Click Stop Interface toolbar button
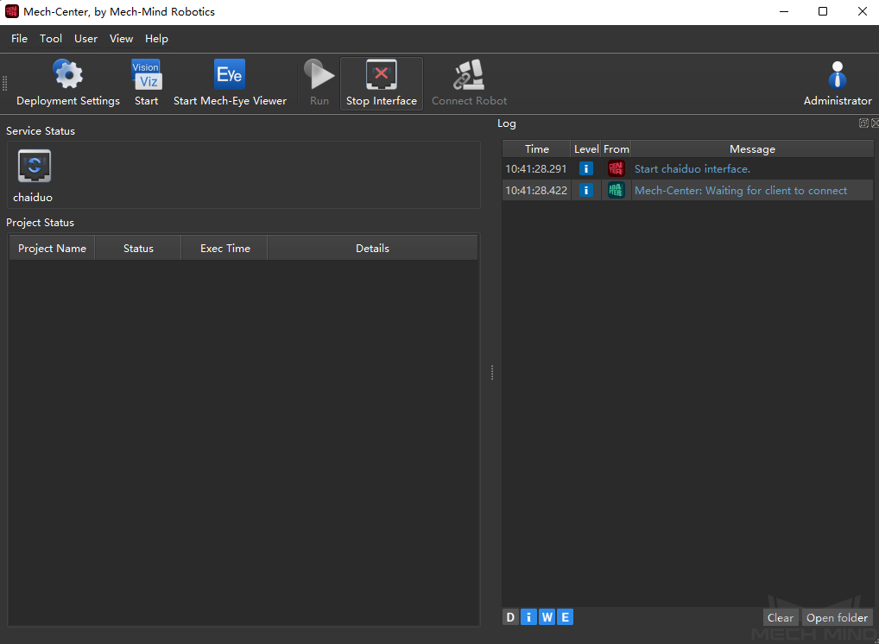This screenshot has height=644, width=879. click(x=381, y=83)
